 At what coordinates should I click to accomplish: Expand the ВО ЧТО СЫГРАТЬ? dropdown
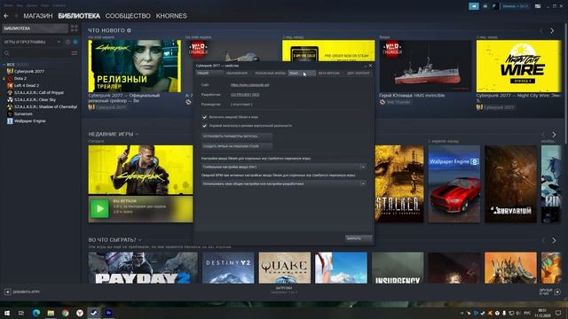[140, 240]
